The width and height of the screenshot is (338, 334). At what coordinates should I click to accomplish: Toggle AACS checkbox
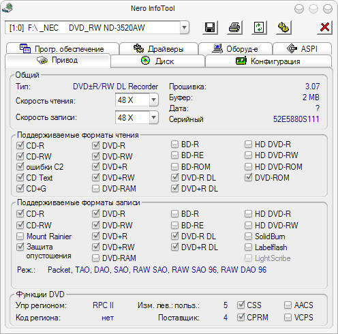[x=288, y=305]
